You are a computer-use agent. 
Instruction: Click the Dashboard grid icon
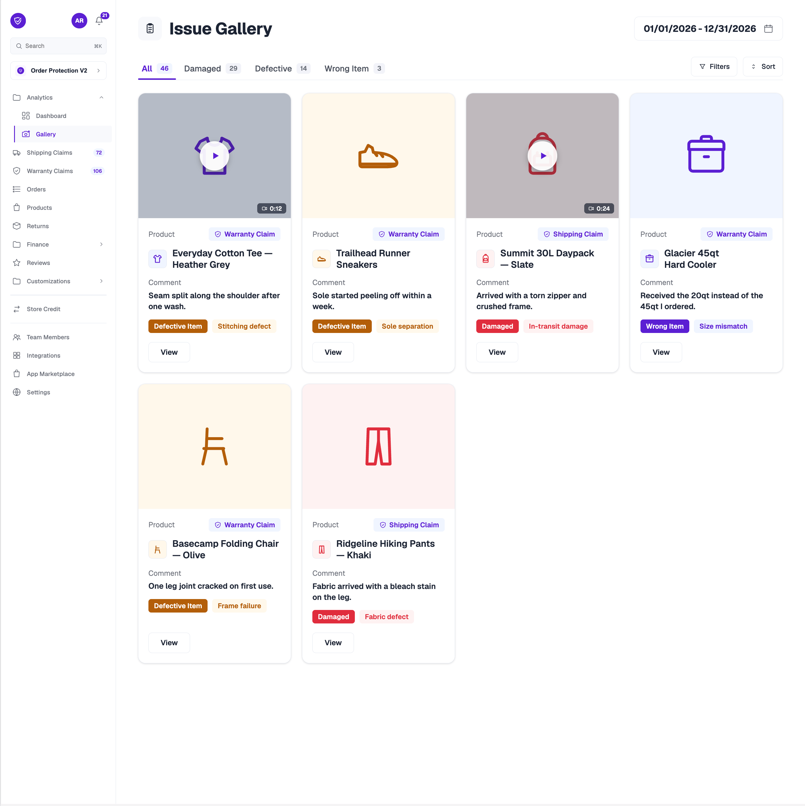tap(26, 116)
